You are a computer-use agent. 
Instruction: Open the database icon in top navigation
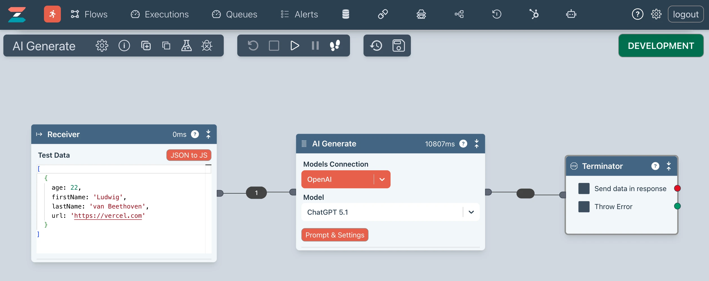(345, 14)
